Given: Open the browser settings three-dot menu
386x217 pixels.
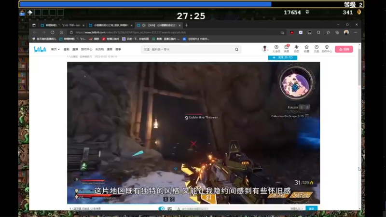Looking at the screenshot, I should [356, 32].
